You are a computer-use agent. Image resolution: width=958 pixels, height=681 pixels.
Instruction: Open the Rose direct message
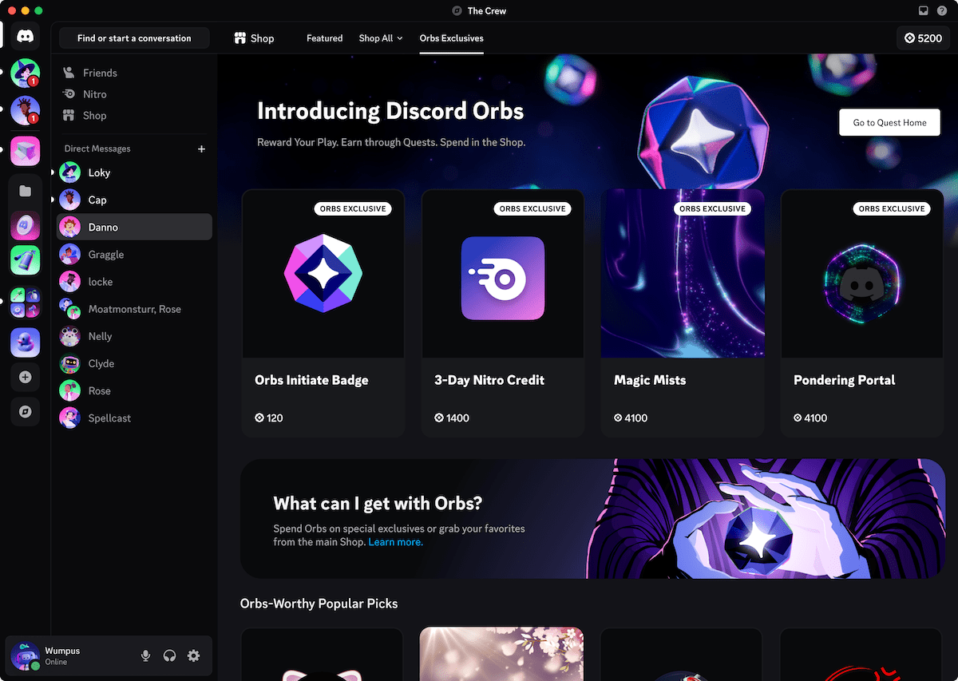tap(134, 390)
